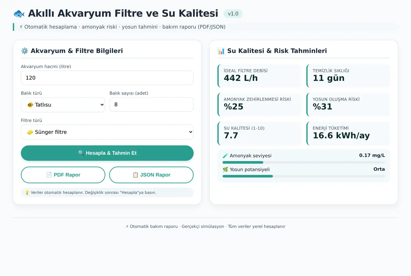Select the İdeal filtre debisi card
The width and height of the screenshot is (411, 276).
pyautogui.click(x=259, y=76)
